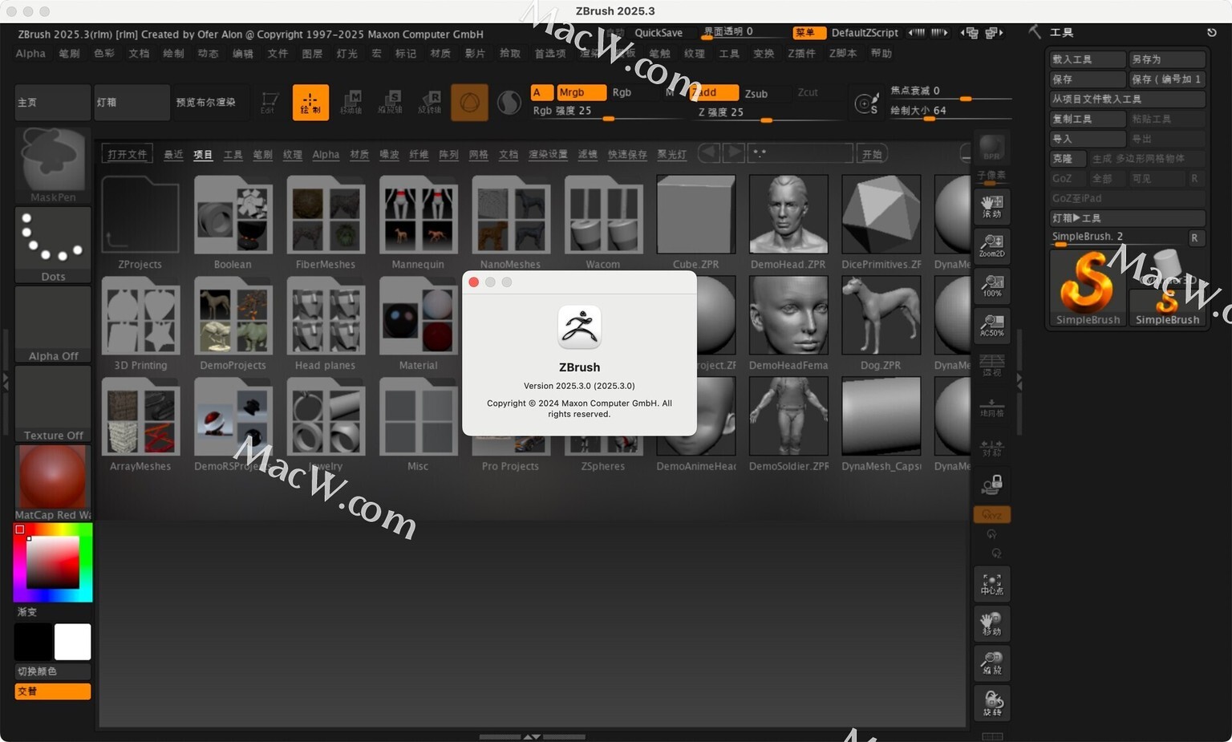Click the 缩放 (Zoom 3D) icon
1232x742 pixels.
coord(992,663)
